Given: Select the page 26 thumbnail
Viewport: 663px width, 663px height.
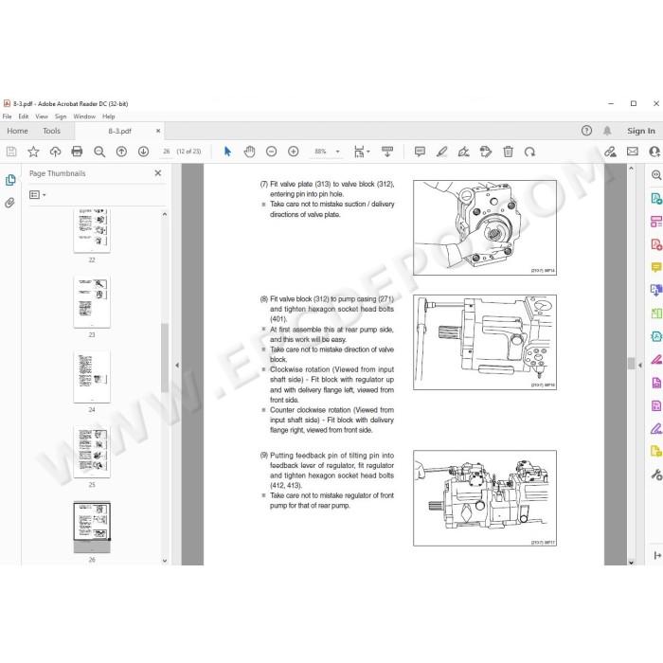Looking at the screenshot, I should (92, 527).
